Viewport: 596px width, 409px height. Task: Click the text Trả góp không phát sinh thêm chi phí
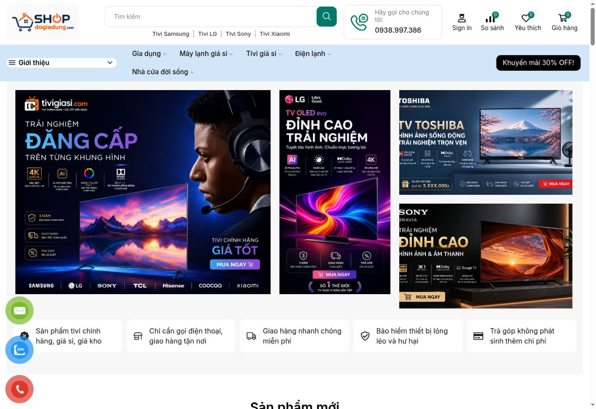(522, 336)
